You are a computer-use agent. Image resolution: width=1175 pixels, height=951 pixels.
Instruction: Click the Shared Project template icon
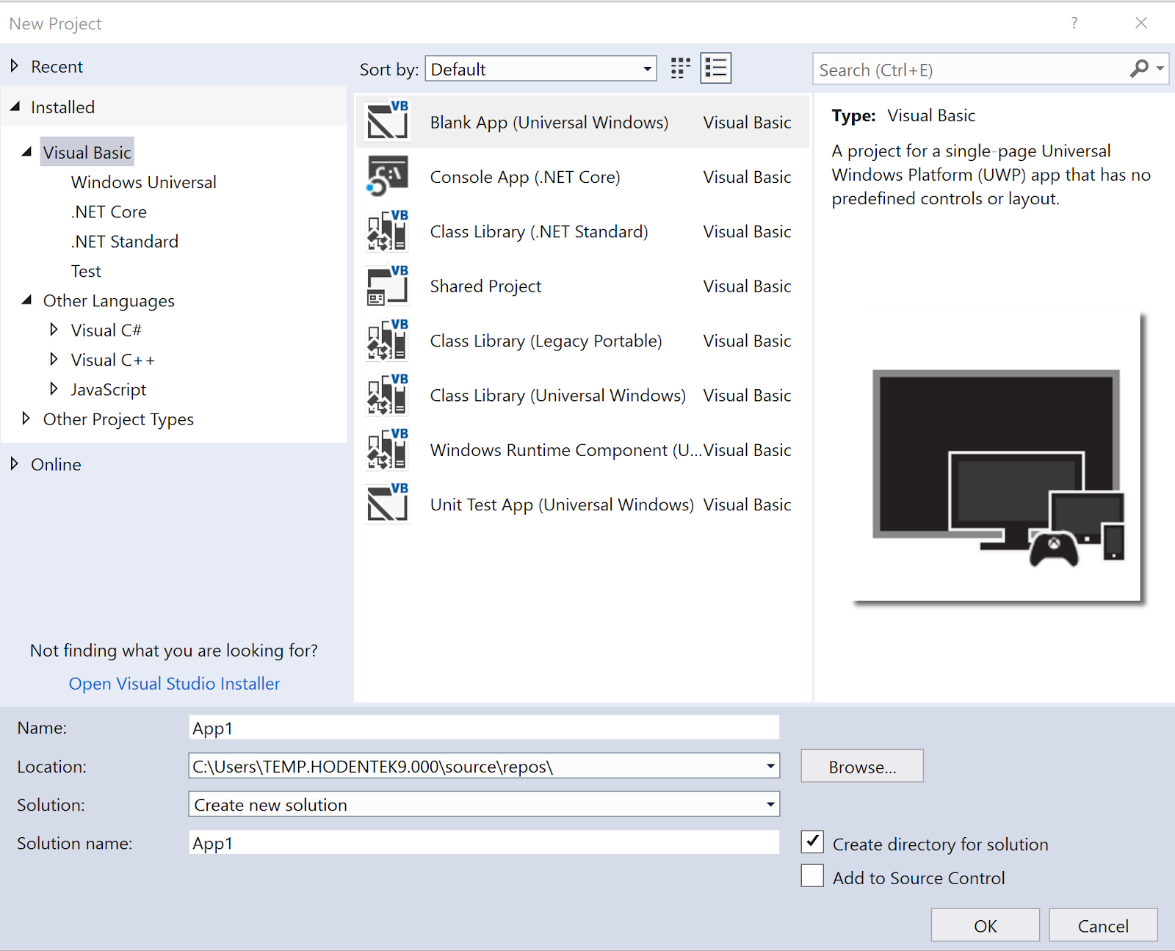coord(387,285)
